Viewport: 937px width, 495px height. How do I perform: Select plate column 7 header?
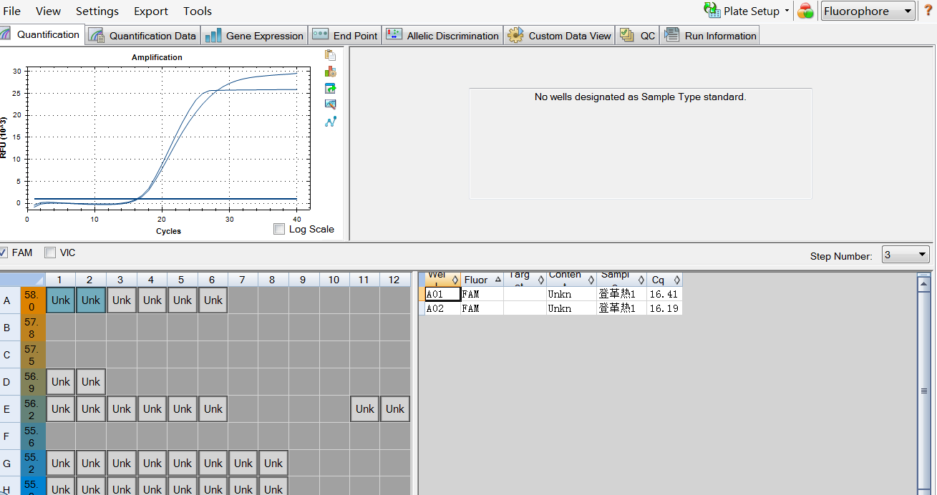(243, 280)
